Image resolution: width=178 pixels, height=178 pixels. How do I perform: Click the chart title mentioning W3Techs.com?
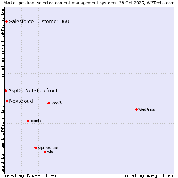(x=89, y=3)
